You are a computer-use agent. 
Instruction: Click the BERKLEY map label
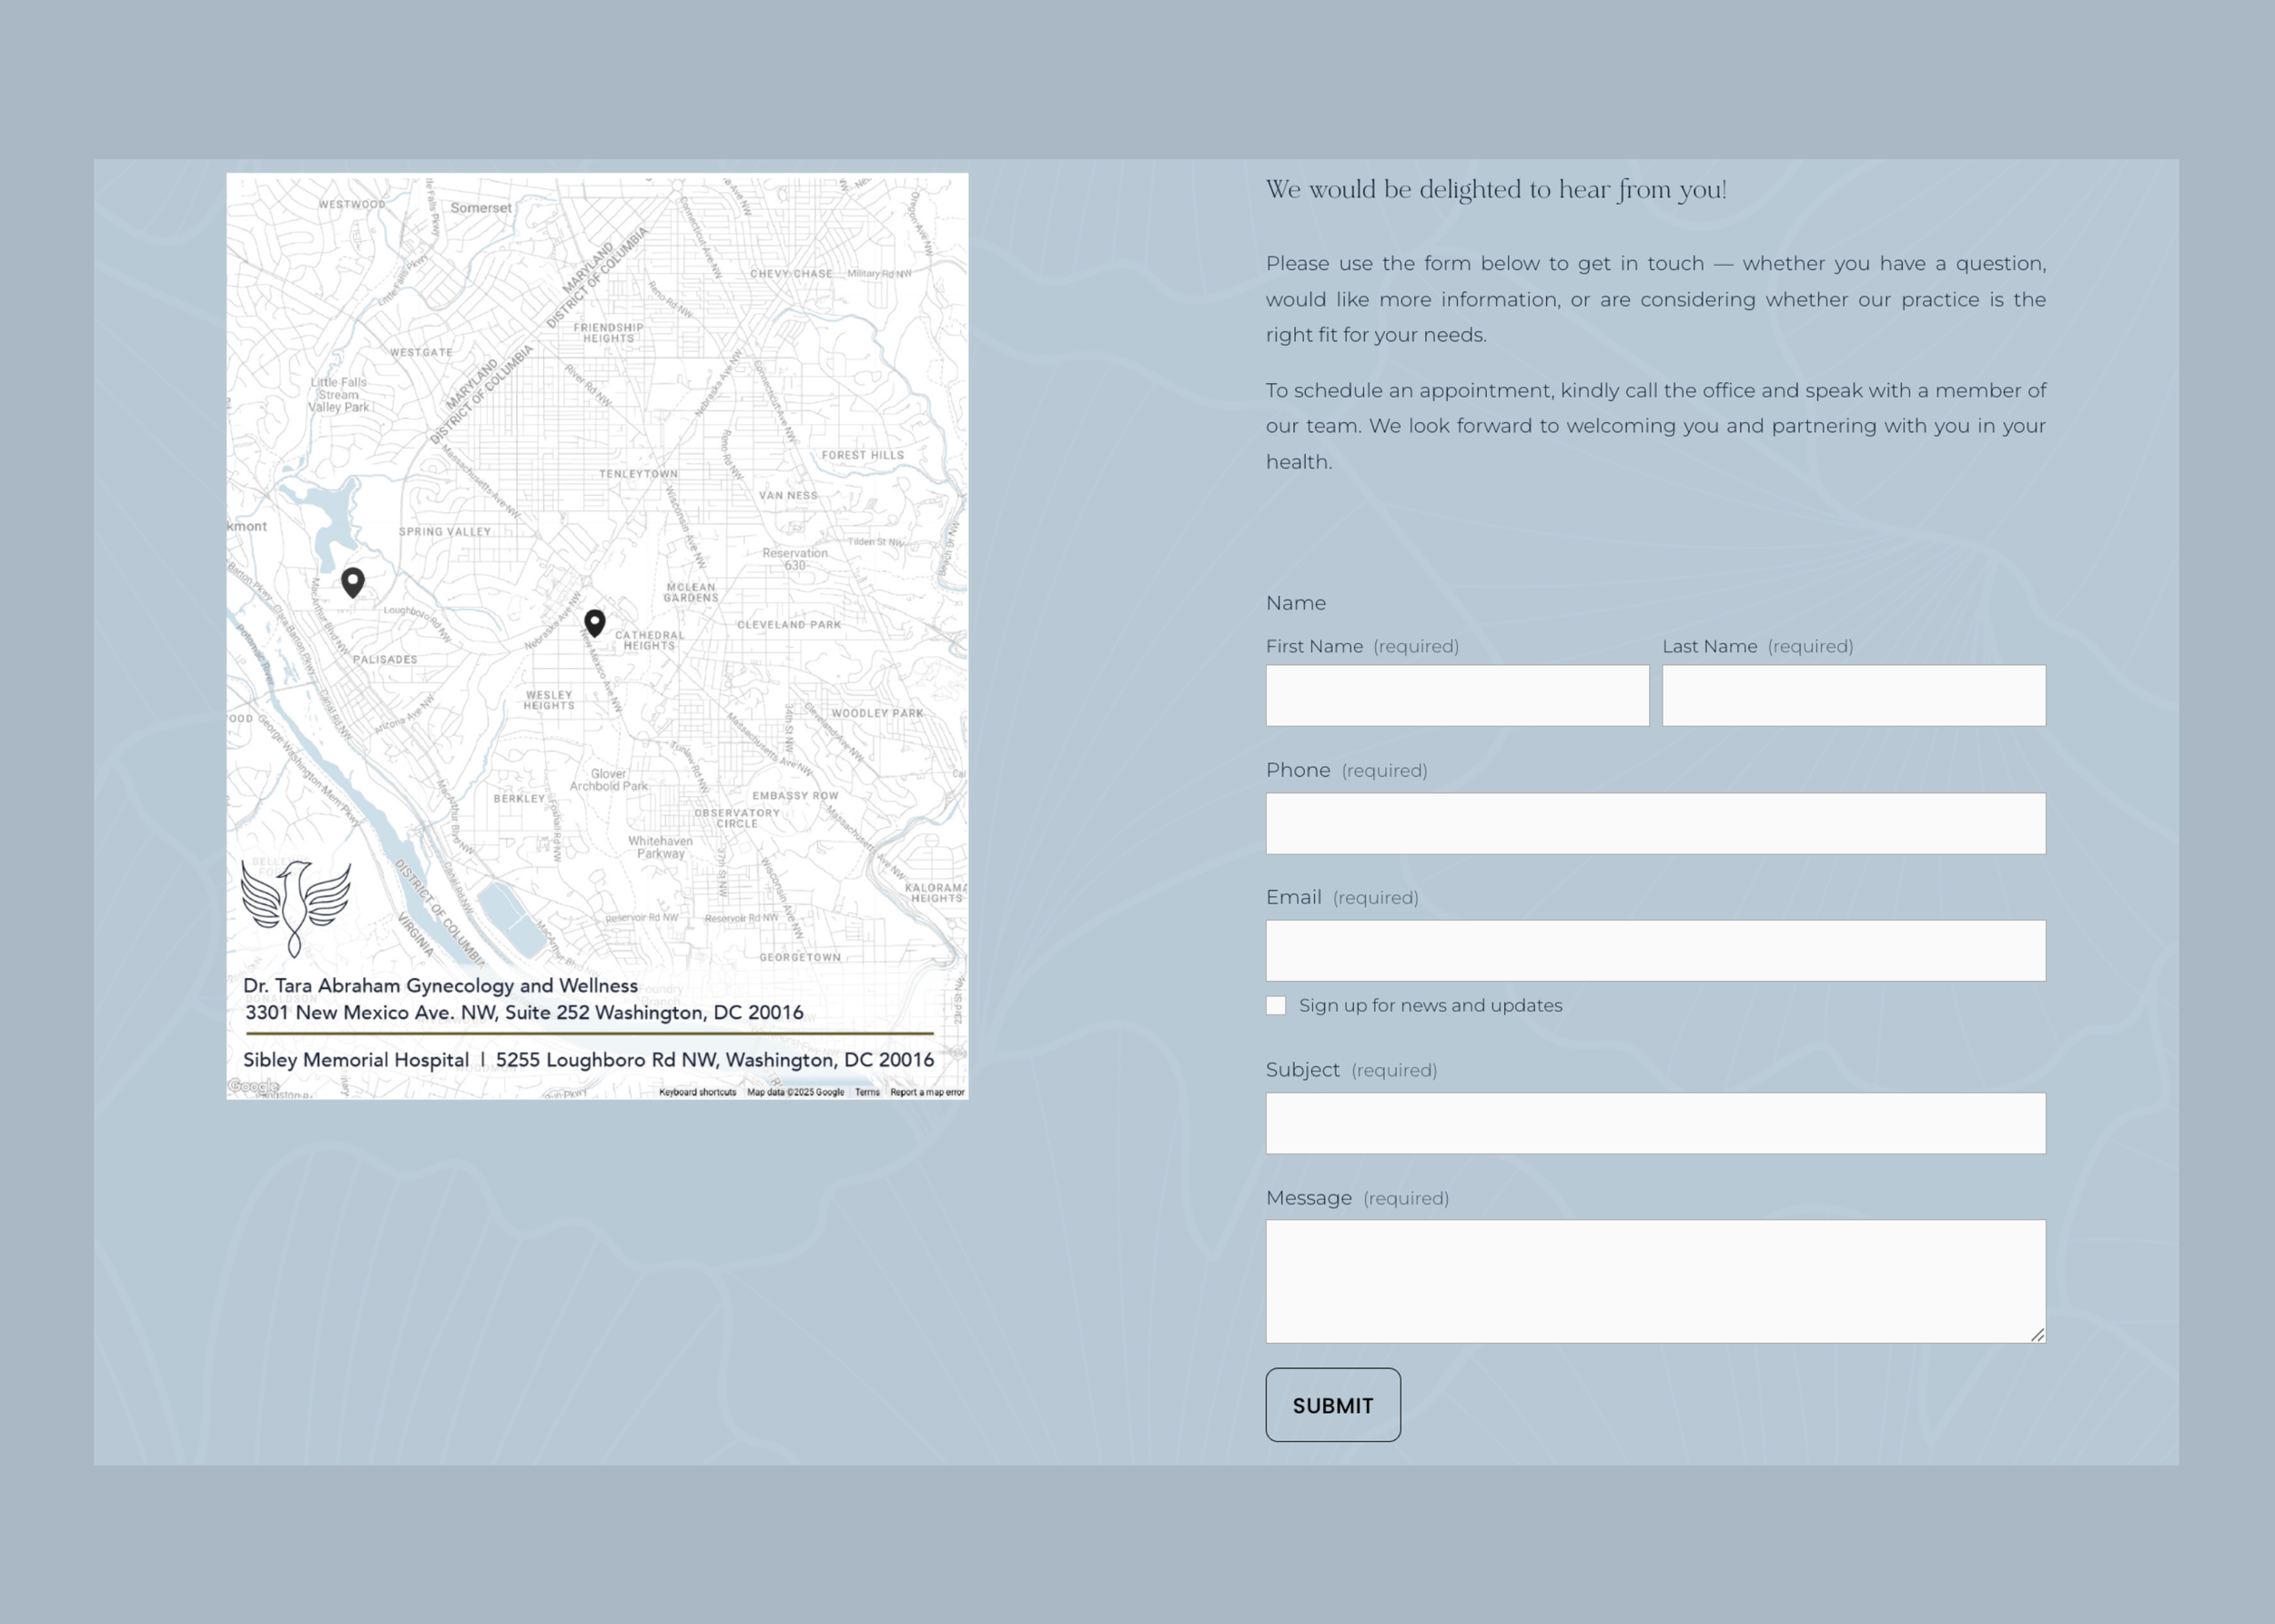[519, 798]
